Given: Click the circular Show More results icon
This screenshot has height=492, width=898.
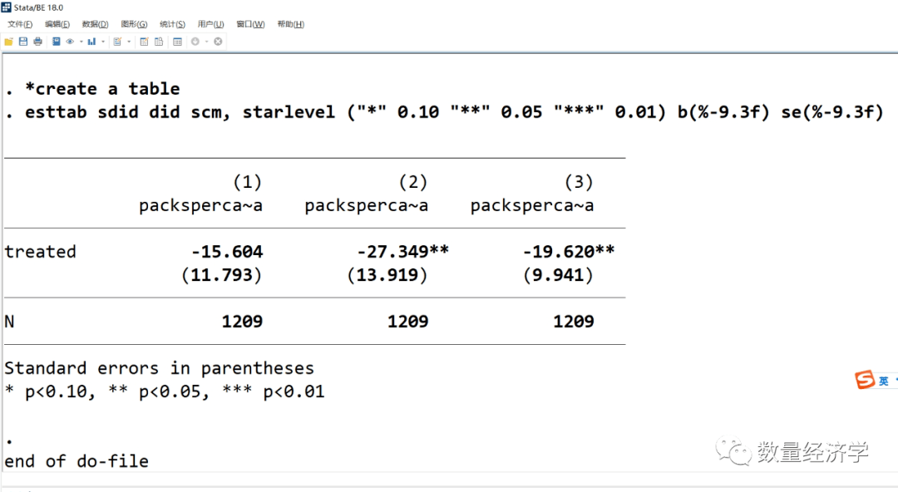Looking at the screenshot, I should pyautogui.click(x=196, y=42).
